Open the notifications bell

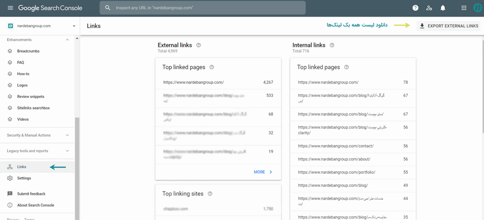click(443, 8)
